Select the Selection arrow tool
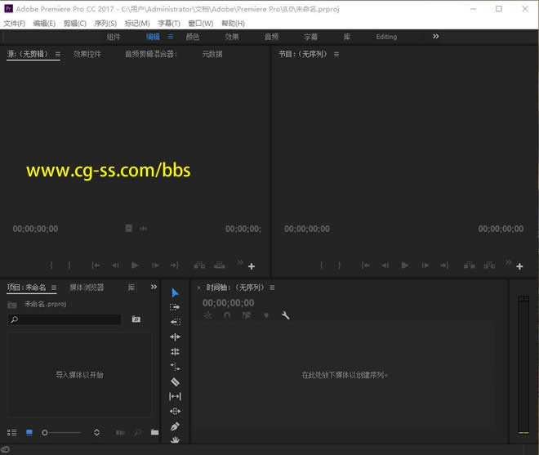The image size is (539, 455). (175, 292)
